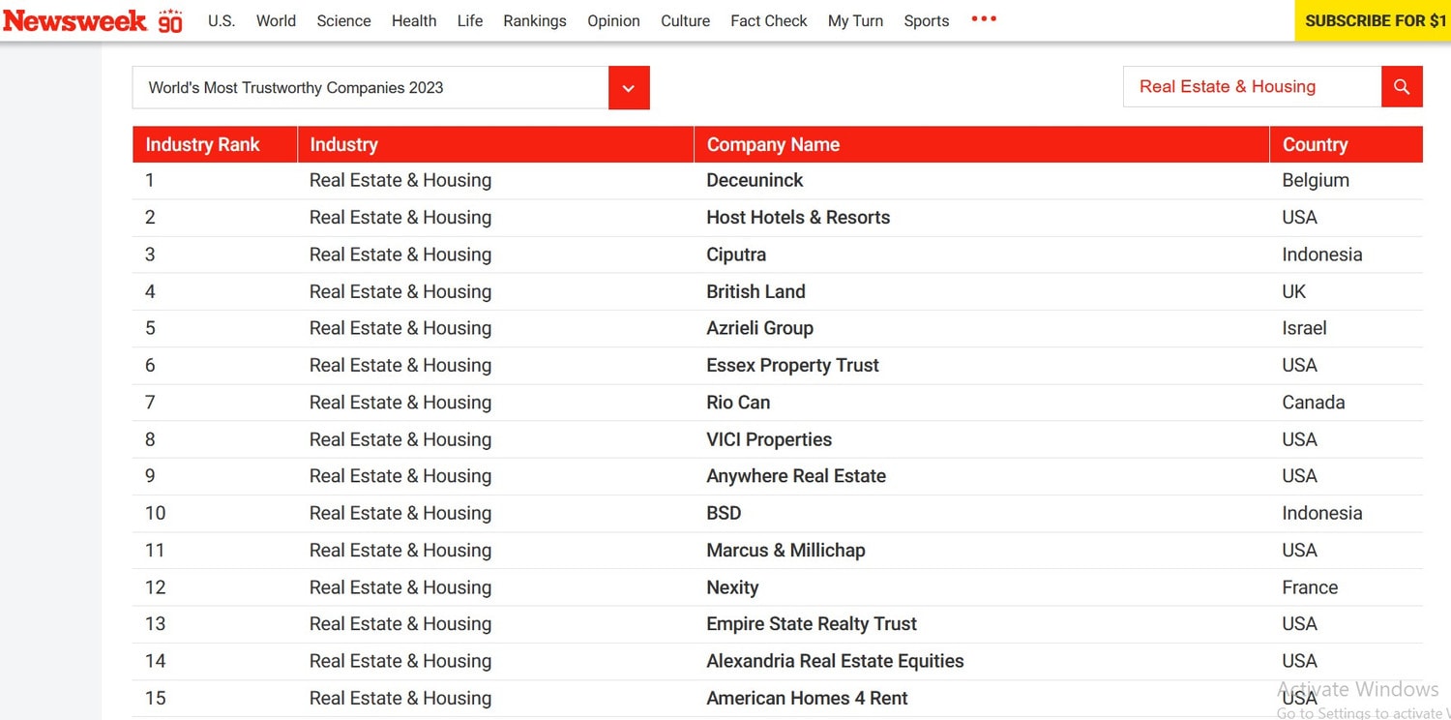Screen dimensions: 1451x720
Task: Select Marcus & Millichap
Action: (x=785, y=550)
